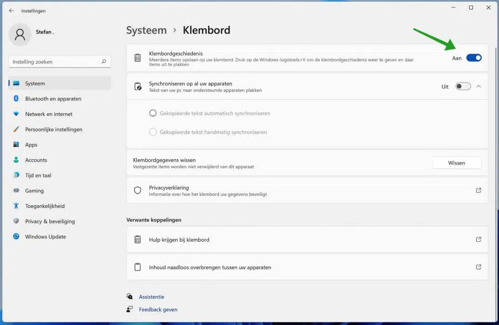Click the Klembordgegevens wissen label
499x325 pixels.
click(x=164, y=160)
